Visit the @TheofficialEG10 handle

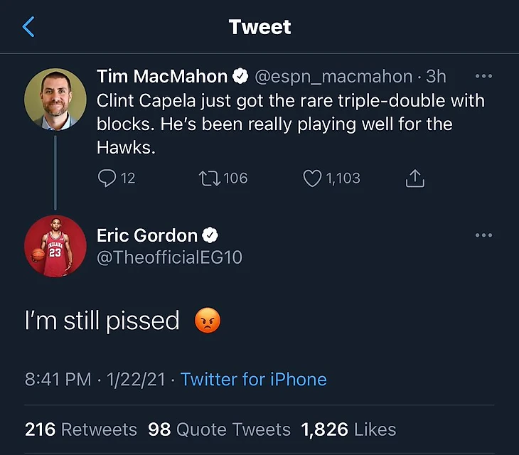[x=169, y=257]
